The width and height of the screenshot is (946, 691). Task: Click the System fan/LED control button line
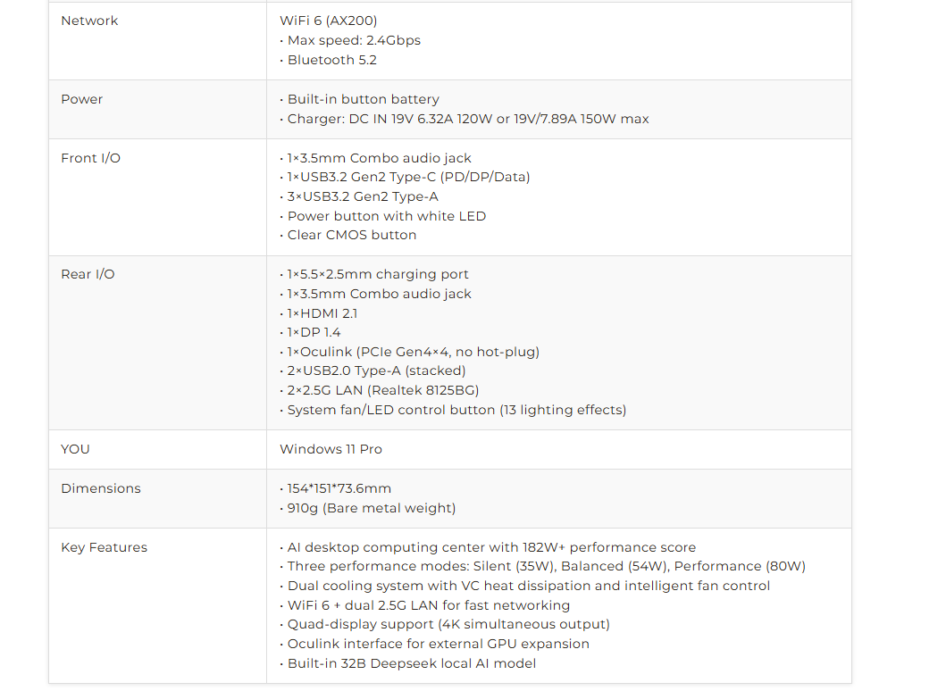[x=453, y=410]
